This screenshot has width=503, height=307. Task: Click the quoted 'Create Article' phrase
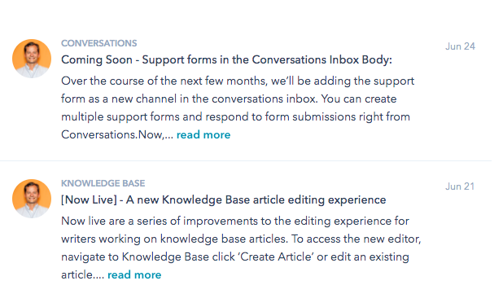tap(276, 257)
